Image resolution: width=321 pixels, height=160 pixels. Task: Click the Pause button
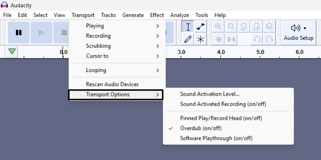(19, 33)
